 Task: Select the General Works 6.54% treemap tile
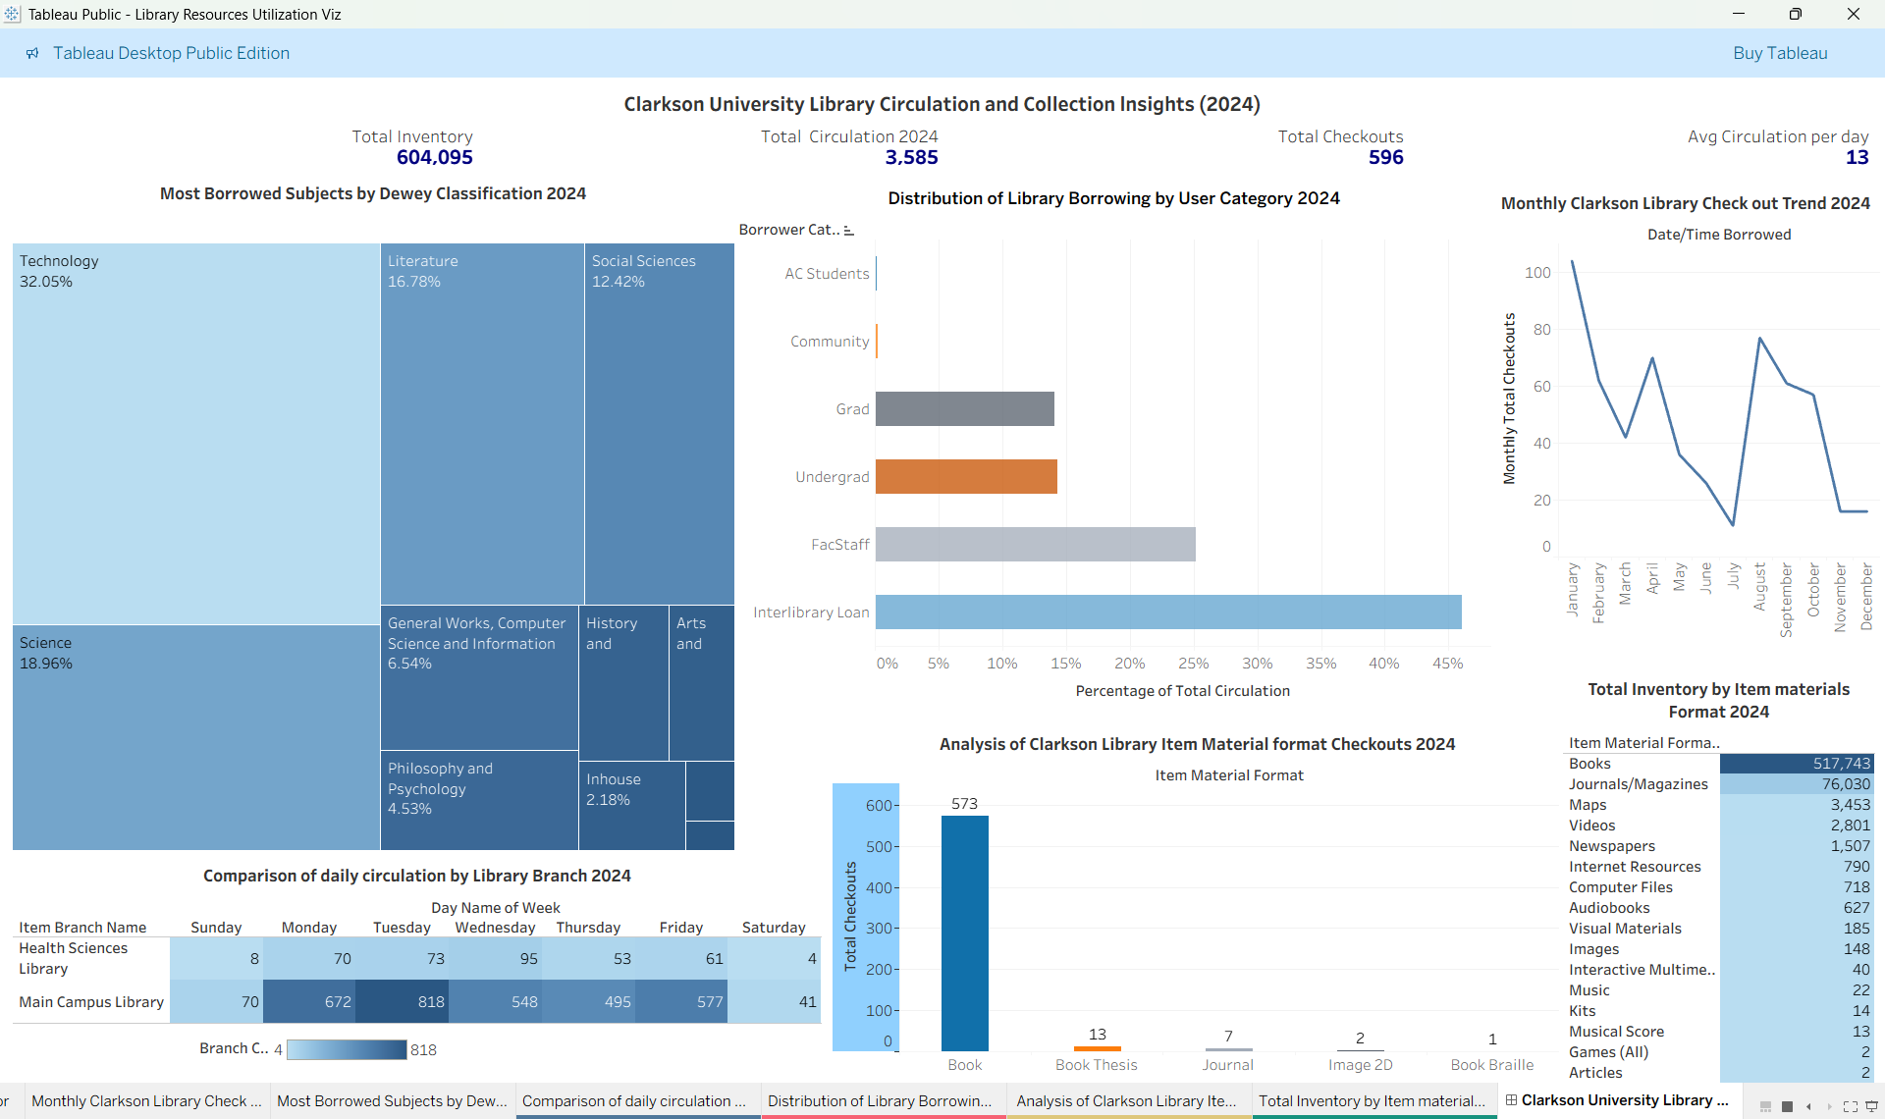click(479, 677)
